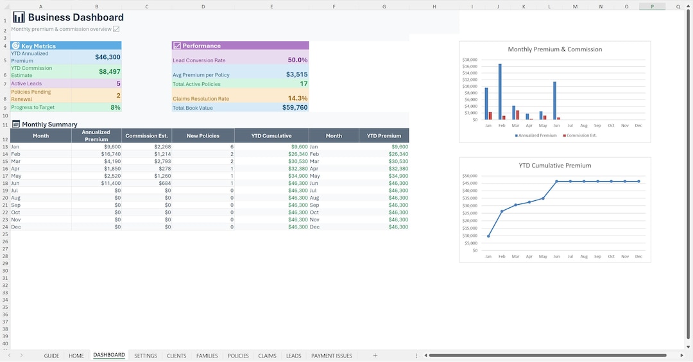
Task: Click the Lead Conversion Rate value 50.0%
Action: pos(298,60)
